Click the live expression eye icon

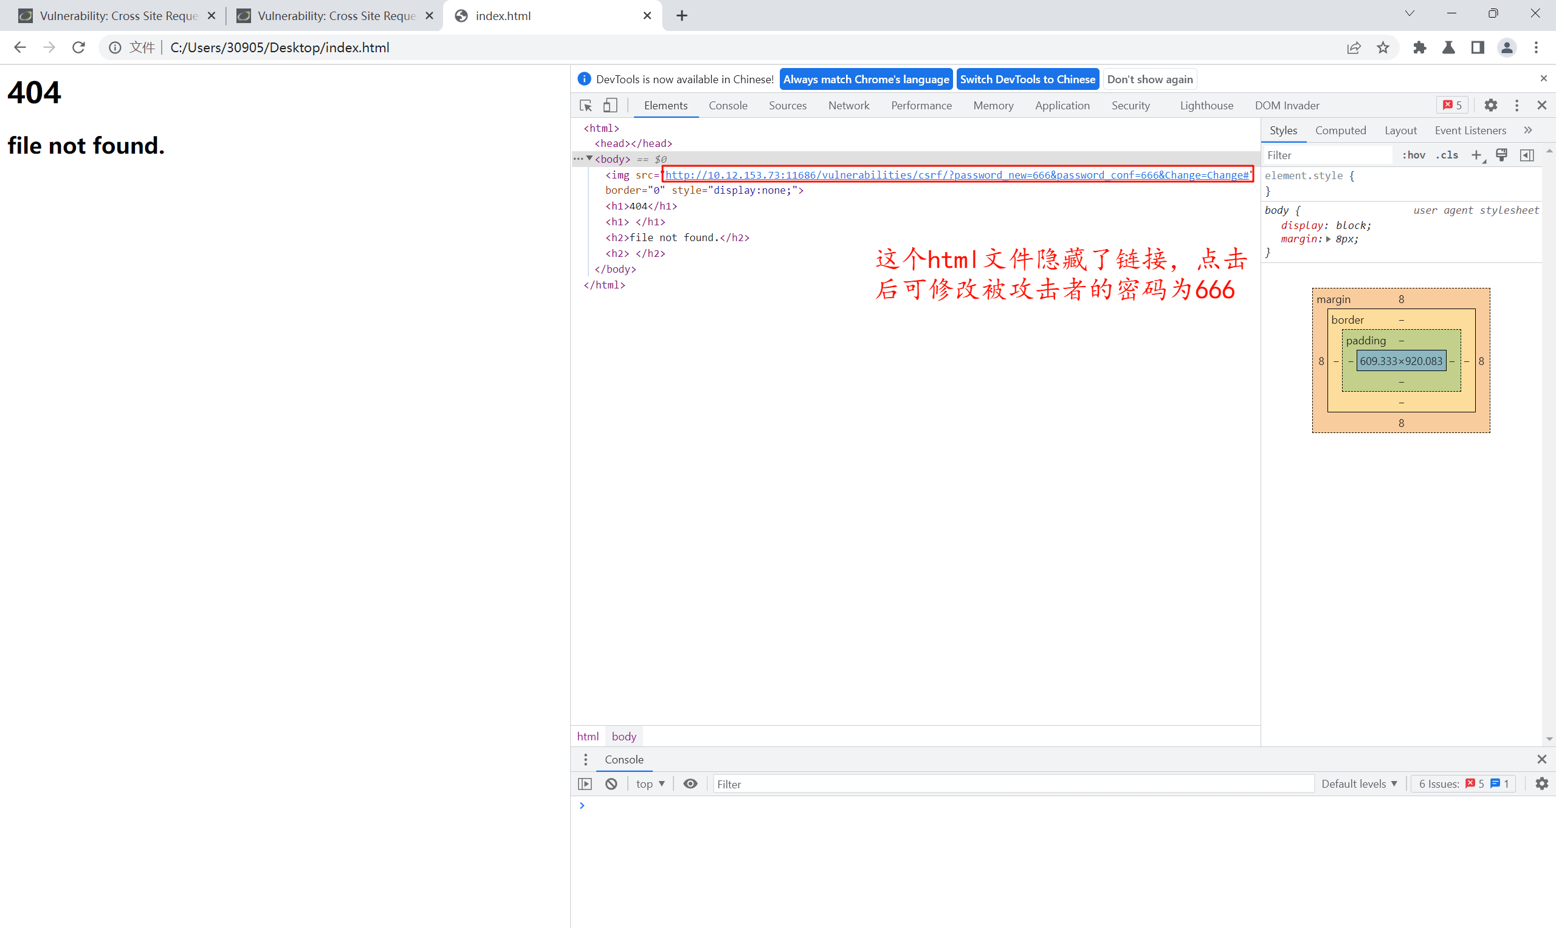coord(690,783)
